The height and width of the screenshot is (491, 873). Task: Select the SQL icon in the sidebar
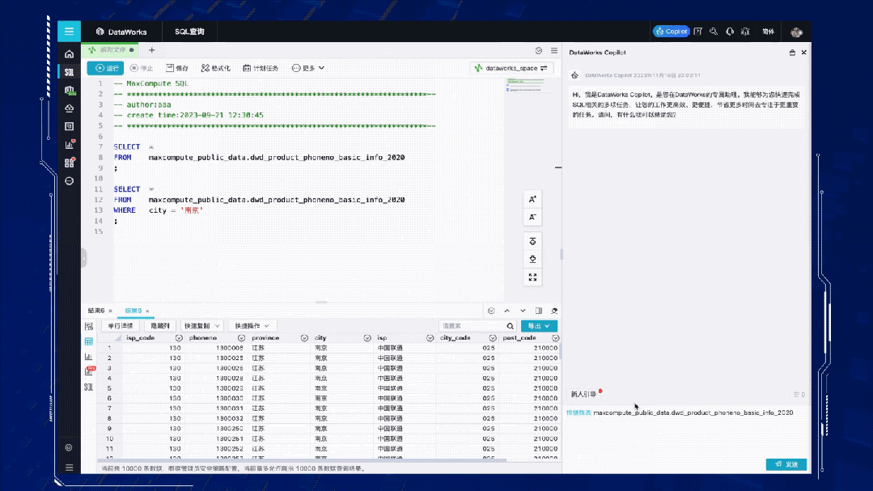pyautogui.click(x=69, y=72)
